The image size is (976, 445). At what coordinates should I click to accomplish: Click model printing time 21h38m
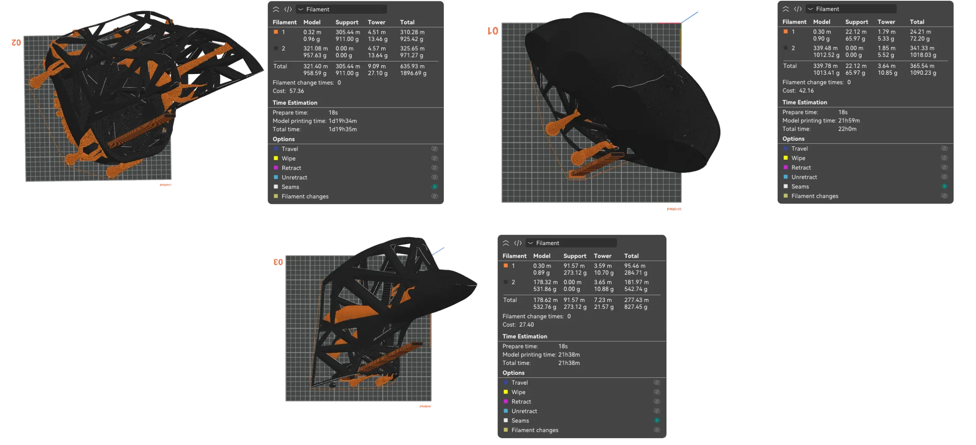tap(569, 355)
